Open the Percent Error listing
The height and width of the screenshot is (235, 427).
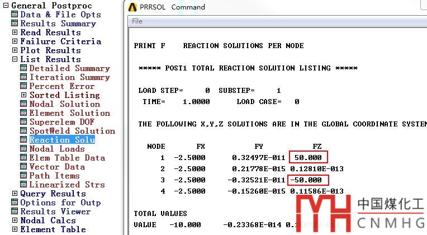pos(61,86)
